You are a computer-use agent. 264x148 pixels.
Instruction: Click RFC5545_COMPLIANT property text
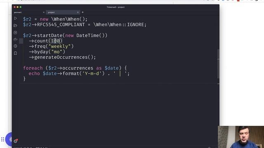pos(61,25)
